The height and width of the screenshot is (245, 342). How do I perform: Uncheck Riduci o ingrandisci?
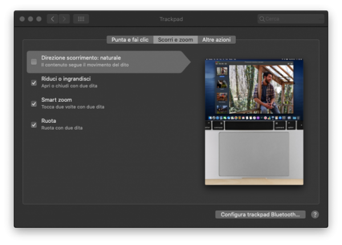[34, 83]
